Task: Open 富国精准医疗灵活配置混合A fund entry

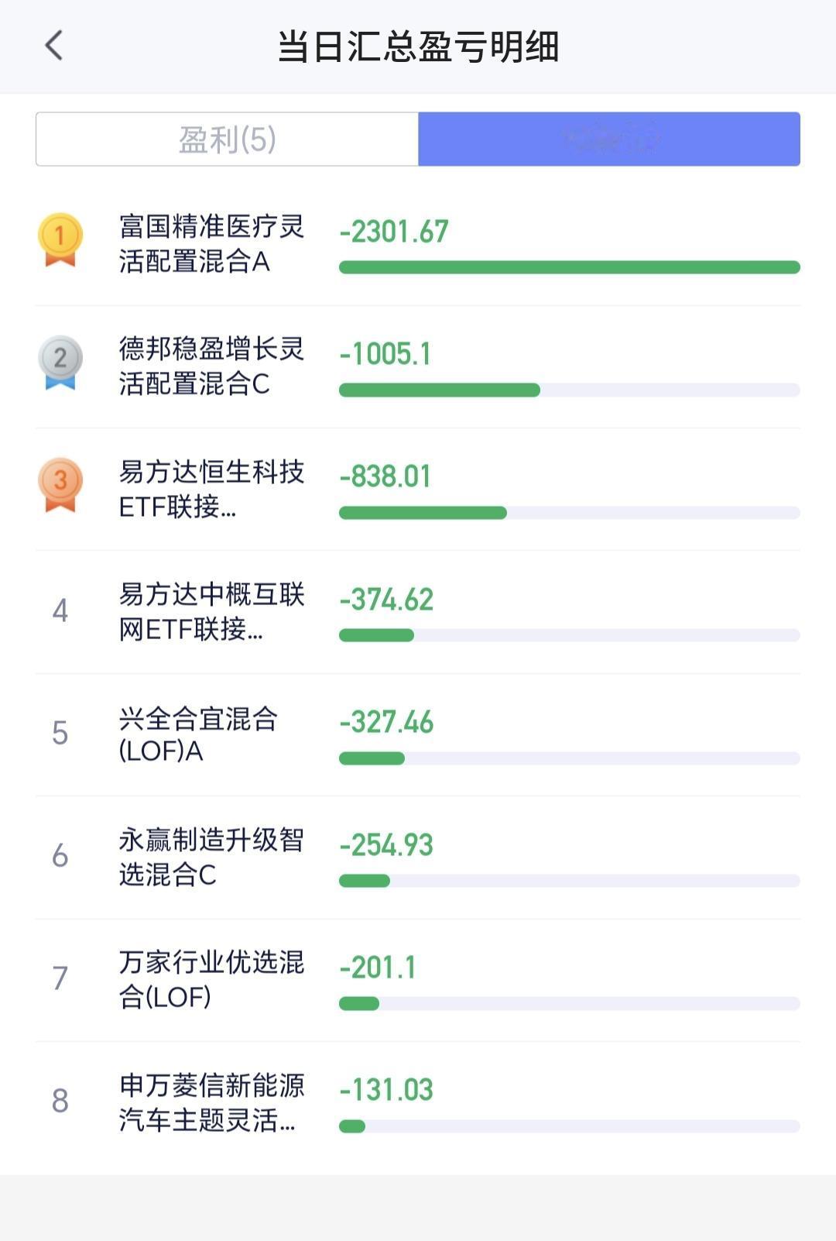Action: [x=418, y=245]
